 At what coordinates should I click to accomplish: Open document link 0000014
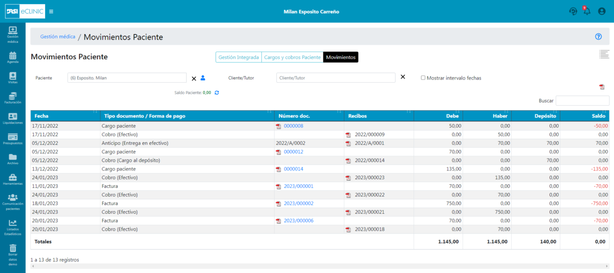(294, 169)
